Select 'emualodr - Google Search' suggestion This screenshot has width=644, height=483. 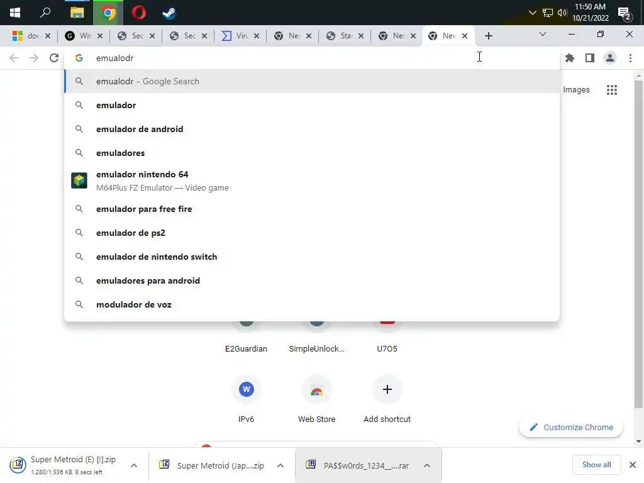tap(312, 81)
